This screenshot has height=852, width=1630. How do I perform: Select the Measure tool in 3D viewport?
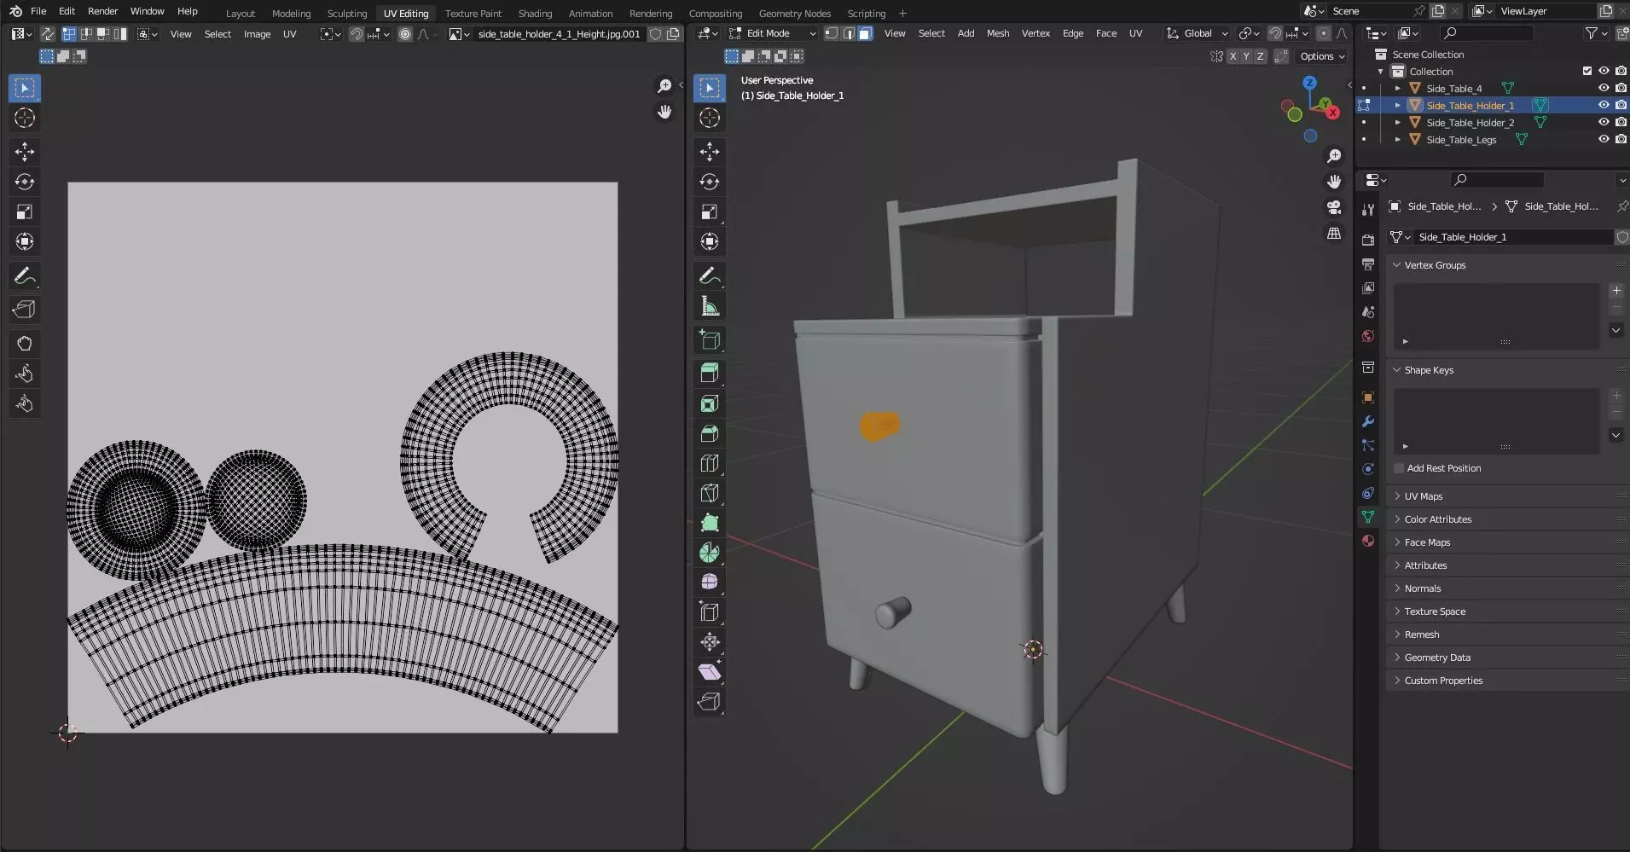(710, 306)
